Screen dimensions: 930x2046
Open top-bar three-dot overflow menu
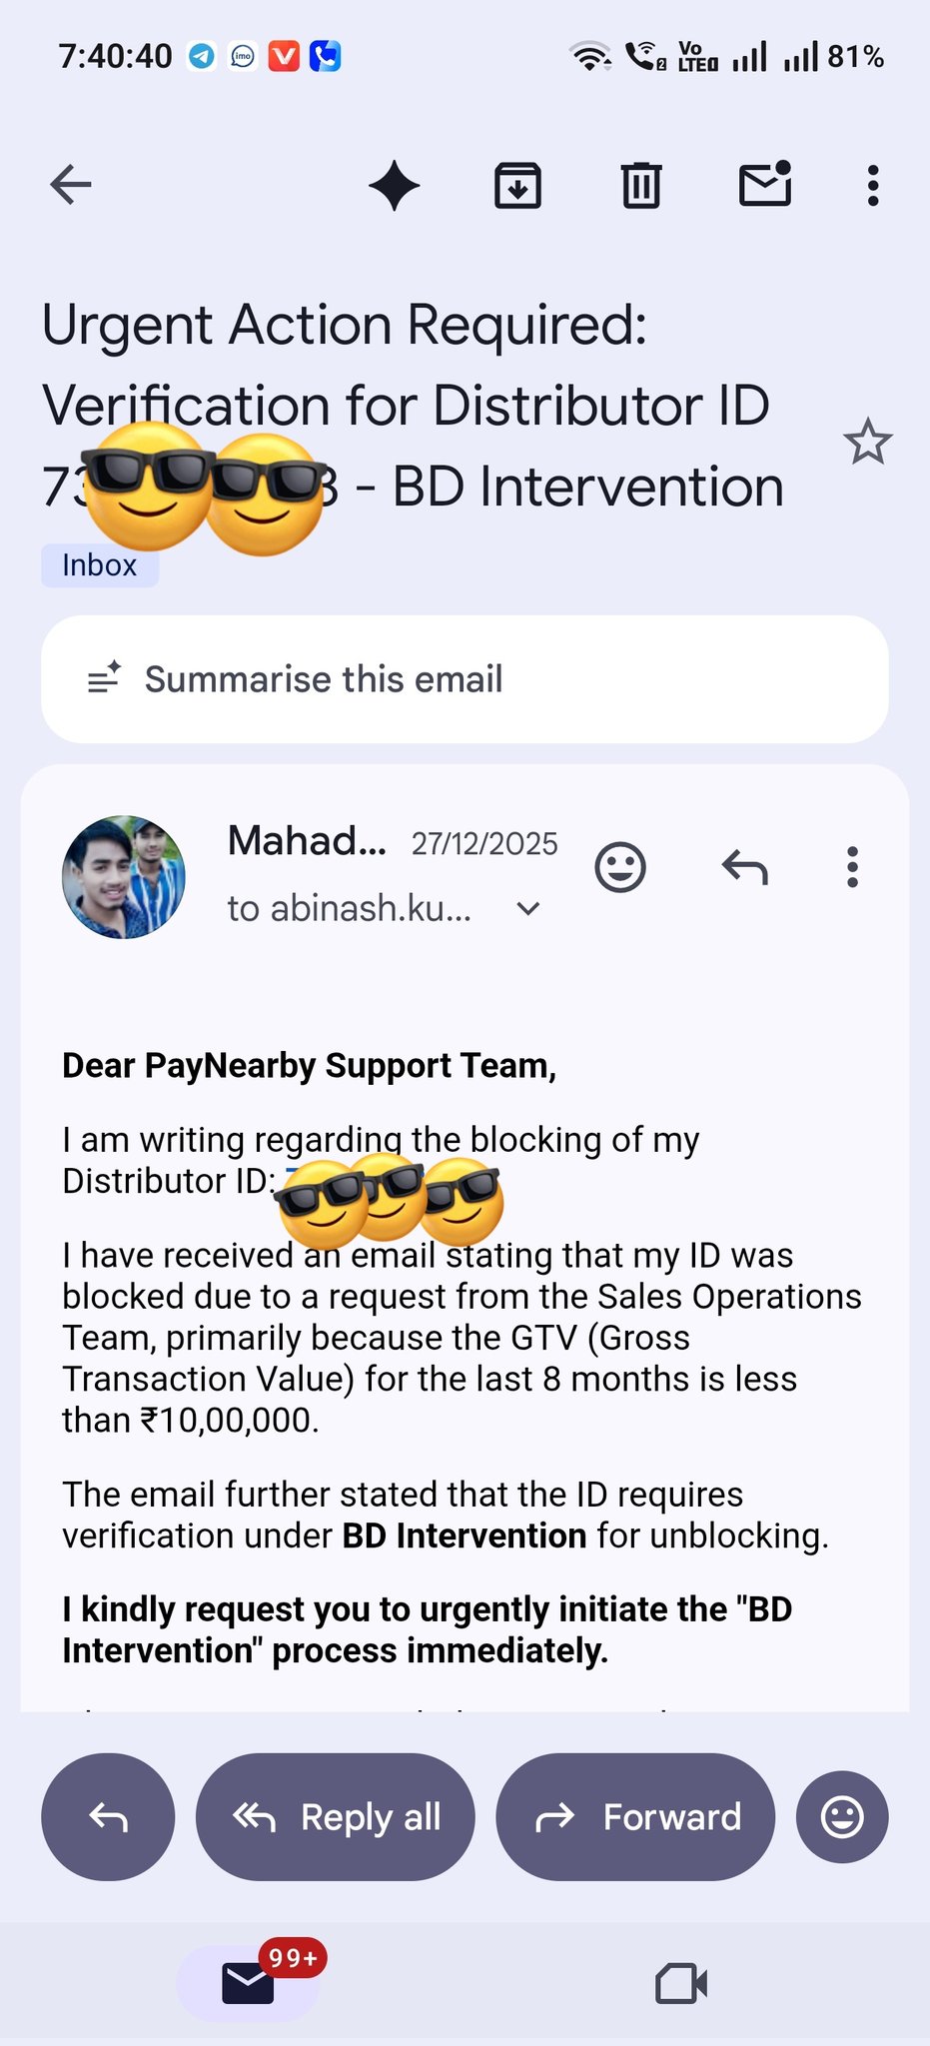coord(873,186)
